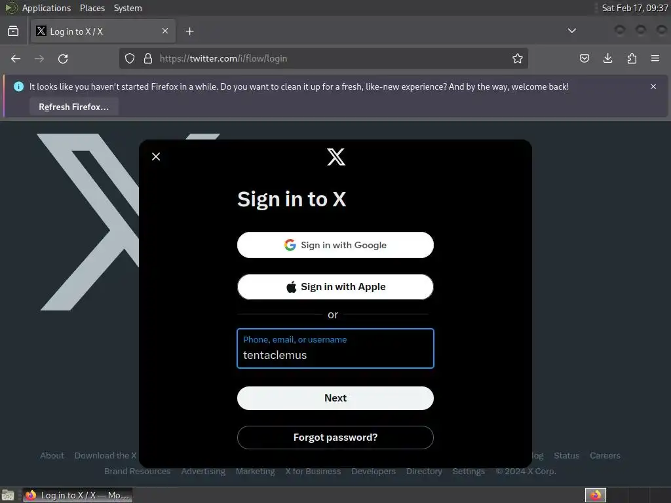Click the notification info icon
Viewport: 671px width, 503px height.
tap(18, 86)
